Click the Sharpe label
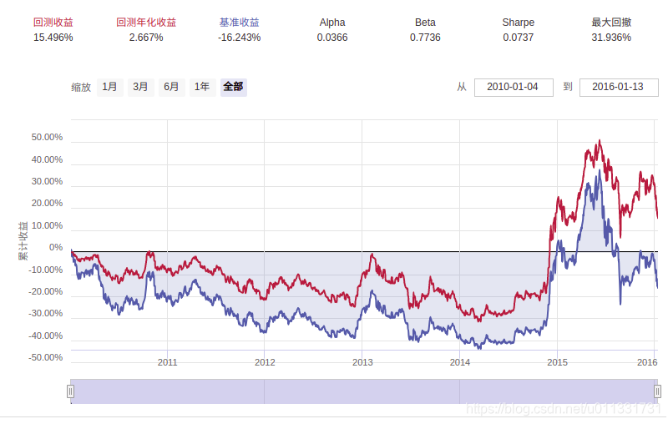668x424 pixels. pos(518,23)
